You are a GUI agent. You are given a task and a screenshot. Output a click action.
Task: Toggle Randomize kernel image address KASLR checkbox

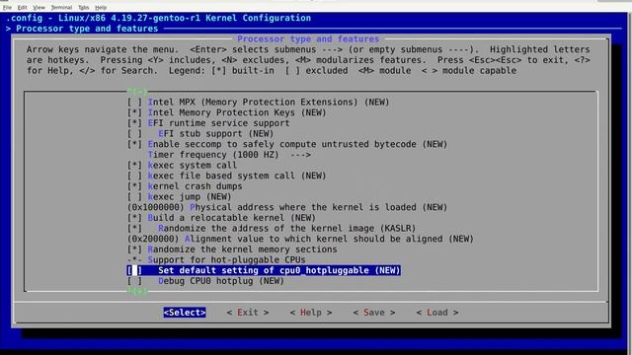tap(134, 228)
